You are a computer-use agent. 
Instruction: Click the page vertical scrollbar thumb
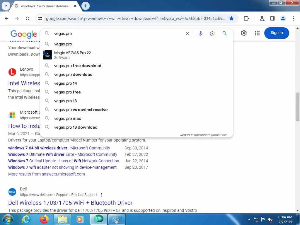tap(297, 107)
